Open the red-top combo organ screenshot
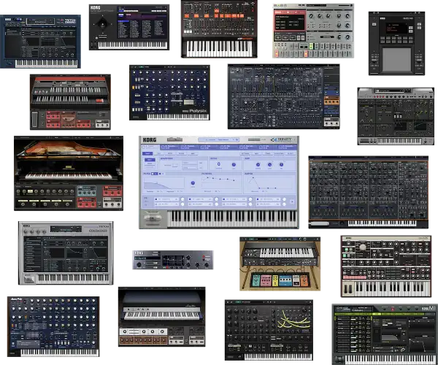Viewport: 438px width, 365px height. [x=70, y=102]
